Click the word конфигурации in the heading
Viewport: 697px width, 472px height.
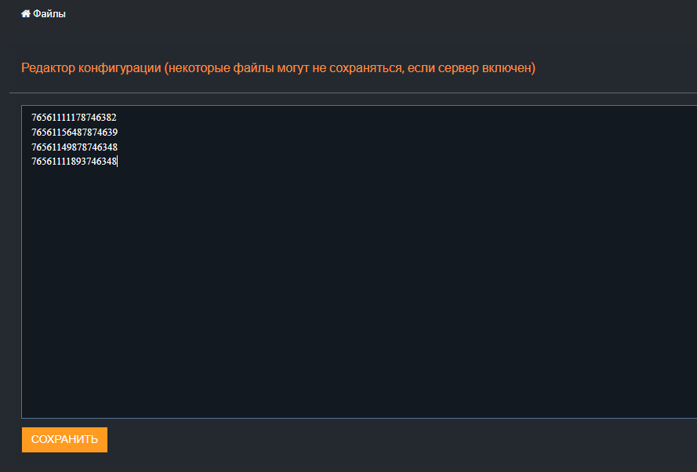point(118,68)
